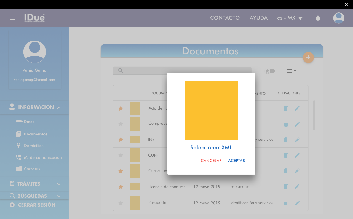Click the pencil icon for CURP row
Viewport: 353px width, 219px height.
click(x=297, y=156)
